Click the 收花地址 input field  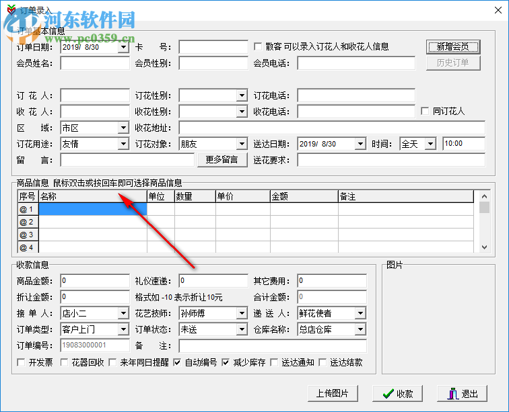pos(332,128)
